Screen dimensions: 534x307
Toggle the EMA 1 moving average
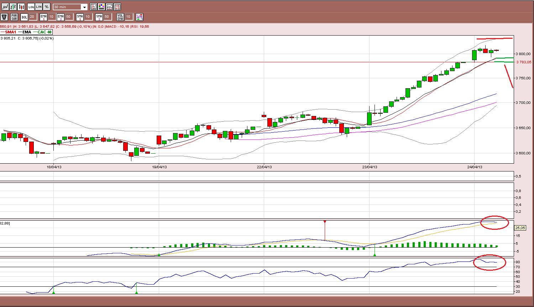[x=43, y=17]
